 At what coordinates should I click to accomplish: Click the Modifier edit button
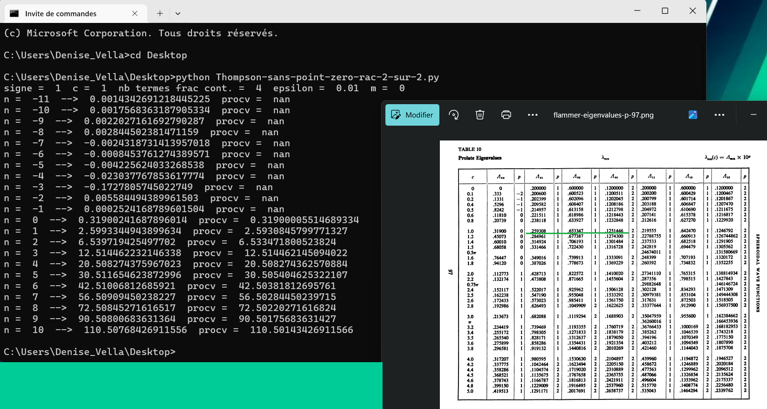coord(412,115)
